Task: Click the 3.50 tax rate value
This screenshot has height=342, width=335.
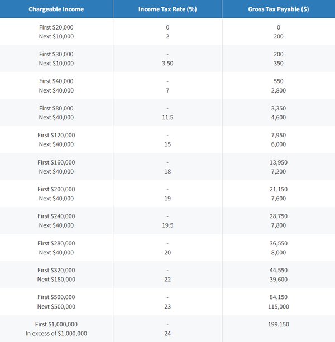Action: 167,64
